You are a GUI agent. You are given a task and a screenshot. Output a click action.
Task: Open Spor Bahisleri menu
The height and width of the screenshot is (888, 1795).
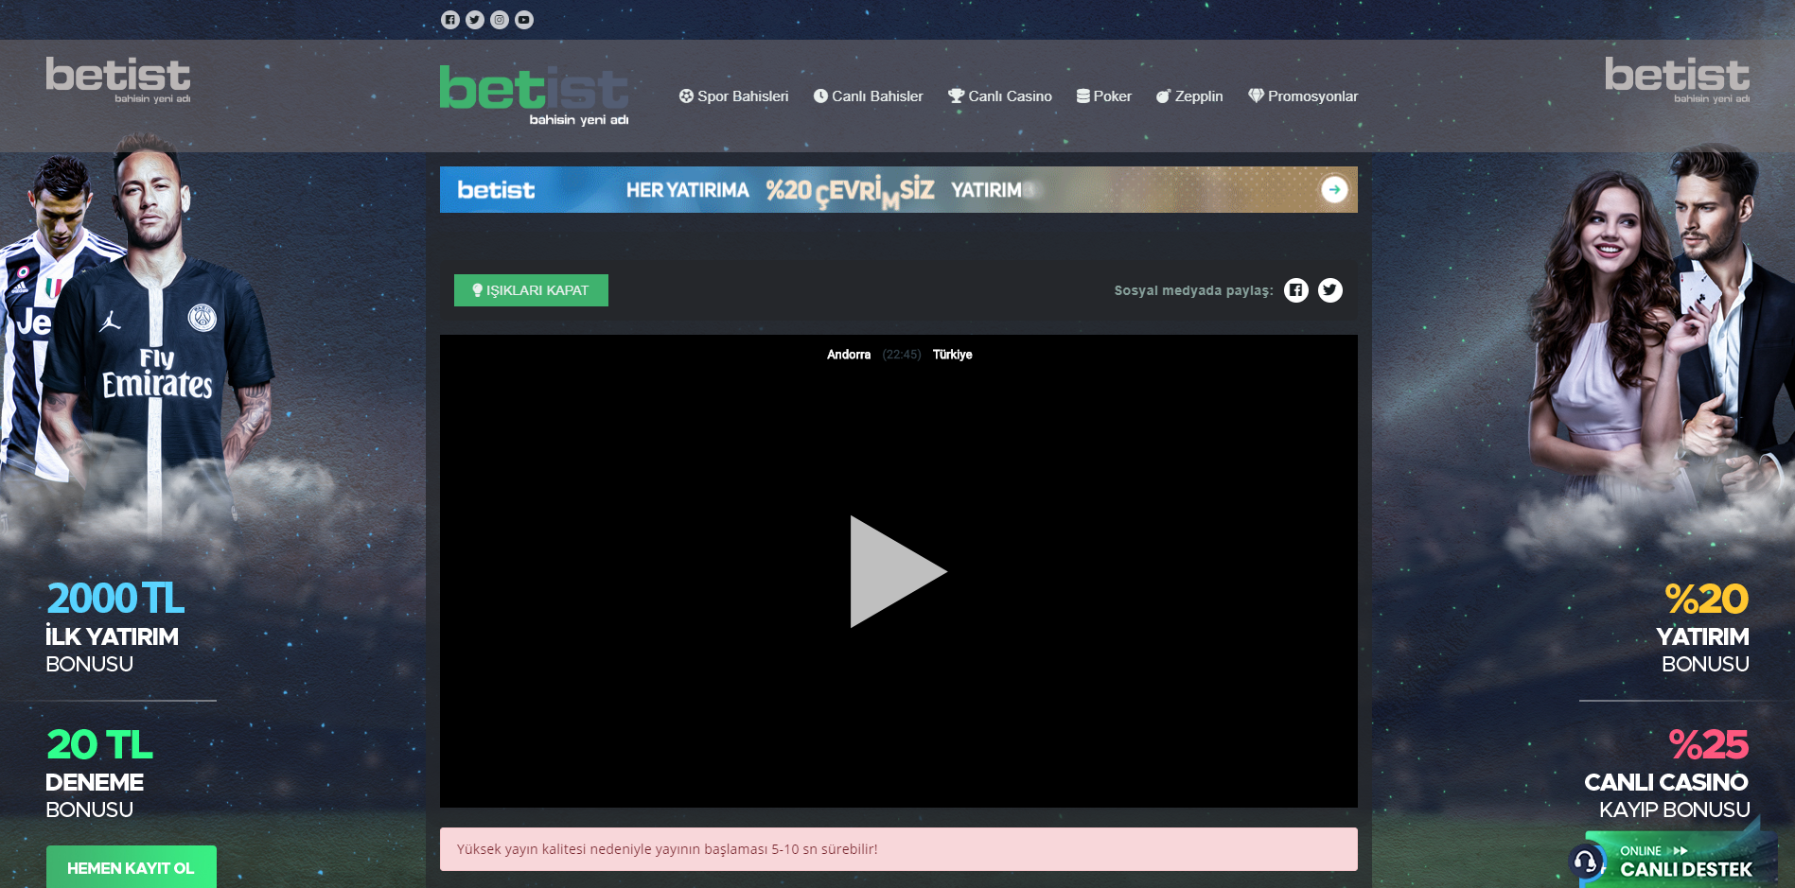pos(733,96)
